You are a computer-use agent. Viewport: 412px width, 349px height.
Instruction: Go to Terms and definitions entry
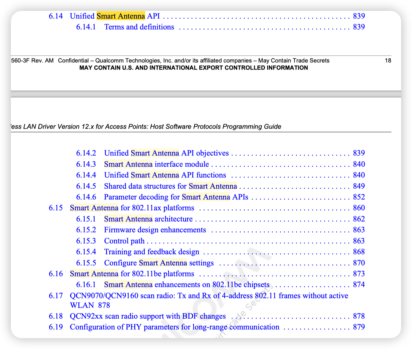[x=139, y=27]
